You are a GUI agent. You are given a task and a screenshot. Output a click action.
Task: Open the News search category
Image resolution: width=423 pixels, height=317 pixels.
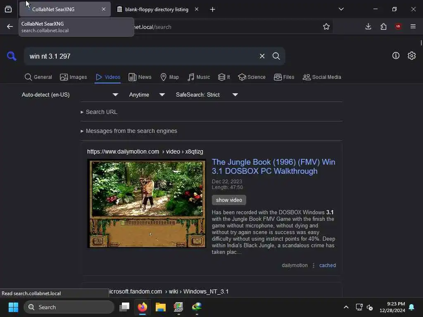pyautogui.click(x=140, y=77)
